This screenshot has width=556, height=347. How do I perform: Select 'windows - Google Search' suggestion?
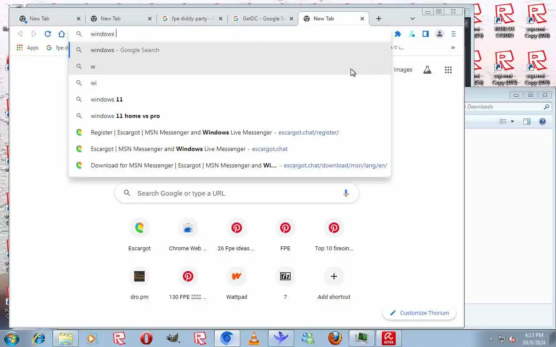230,50
